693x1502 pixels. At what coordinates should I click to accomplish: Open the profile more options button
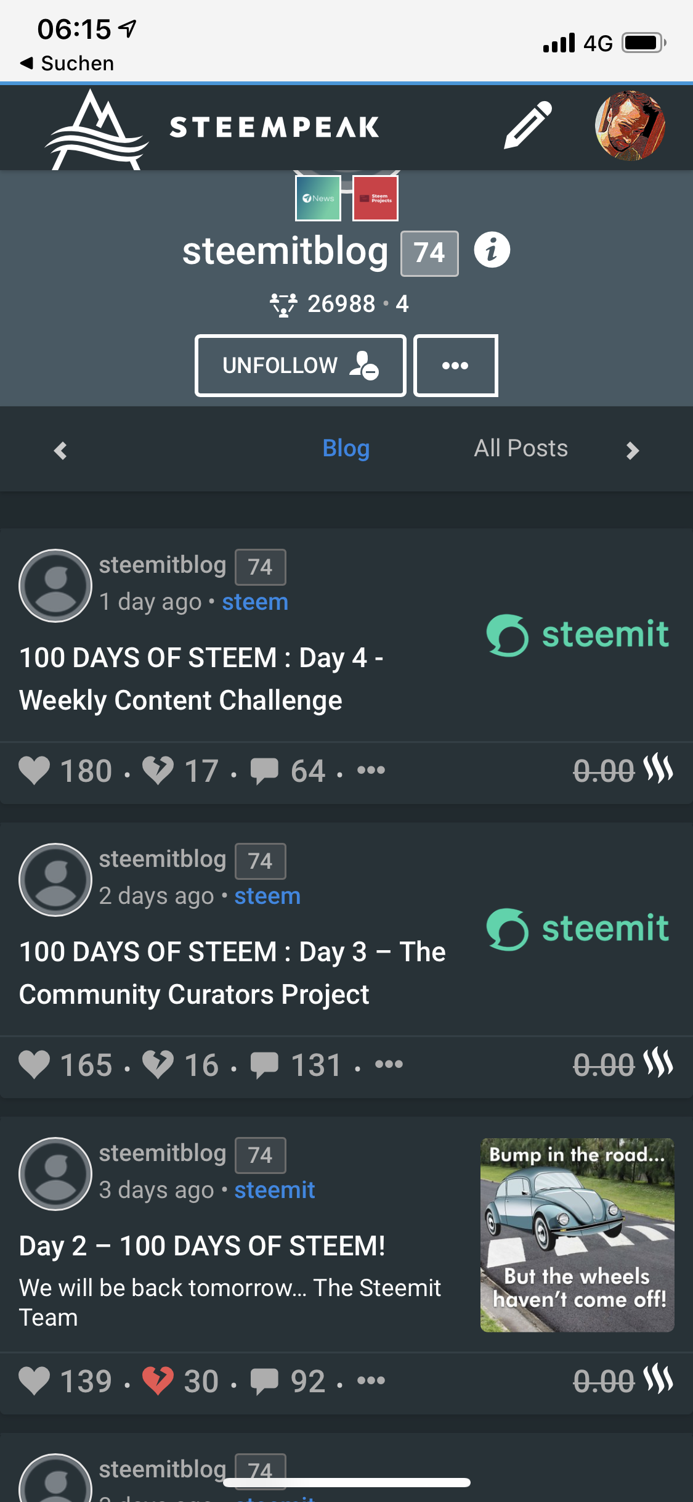click(x=455, y=366)
